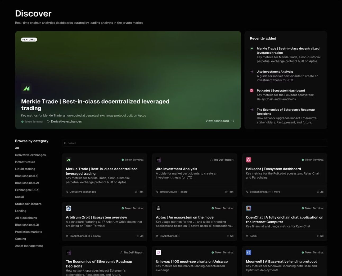Click The DeFi Report author on Ethereum Roadmap card
Screen dimensions: 342x276
132,253
